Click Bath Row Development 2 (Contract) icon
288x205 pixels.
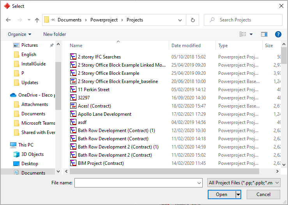pos(73,155)
